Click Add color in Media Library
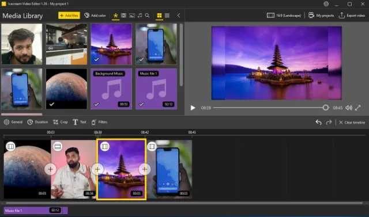 click(x=95, y=16)
